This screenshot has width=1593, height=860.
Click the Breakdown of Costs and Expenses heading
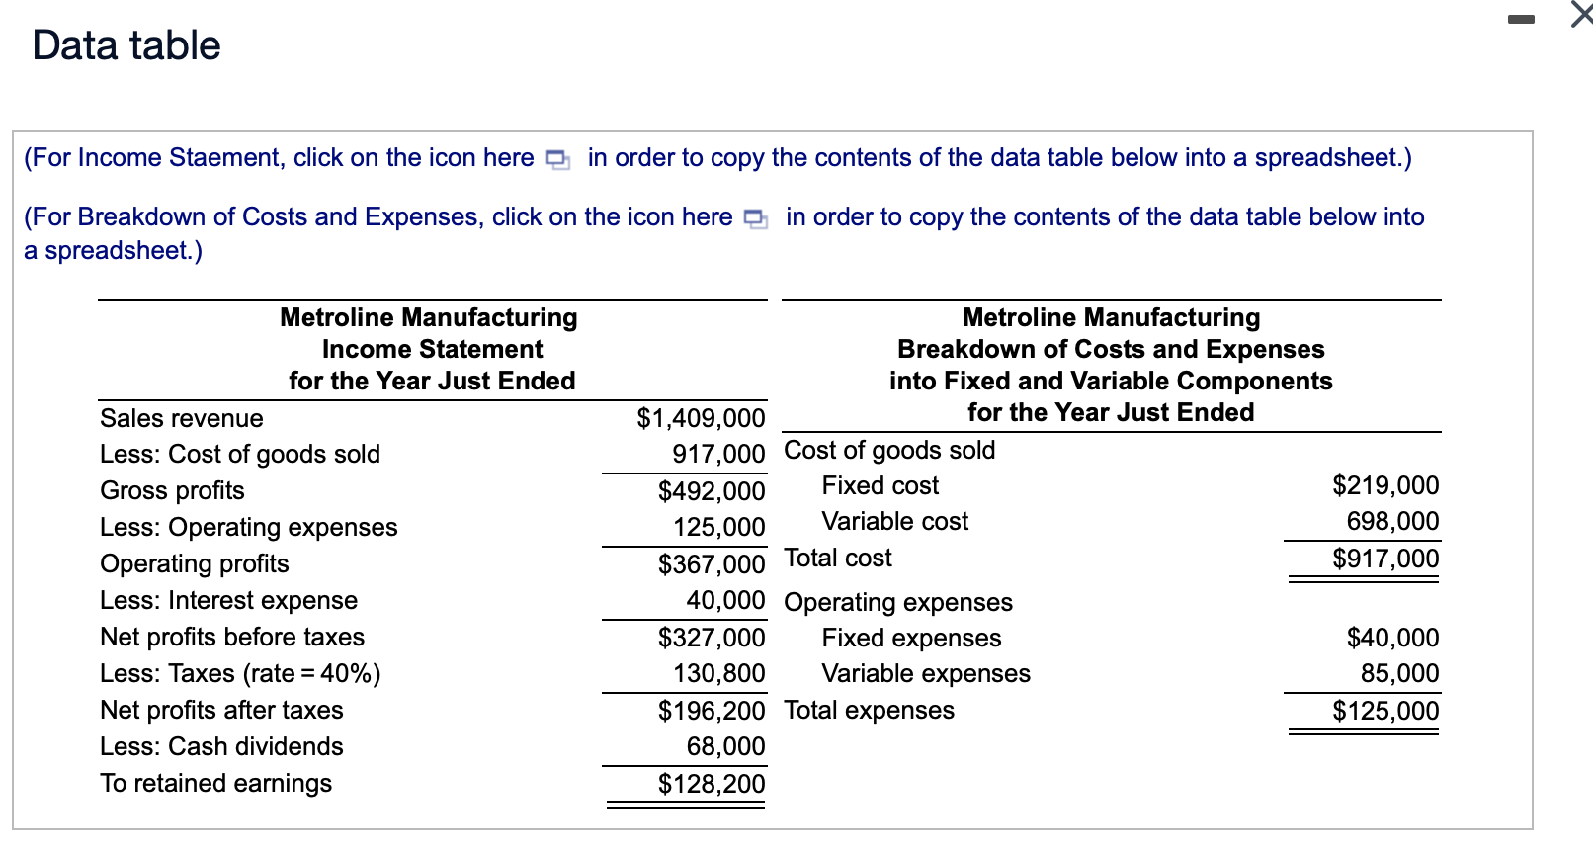1110,349
